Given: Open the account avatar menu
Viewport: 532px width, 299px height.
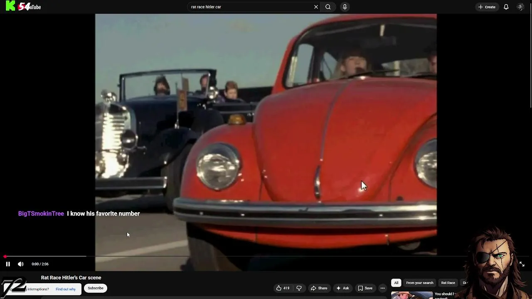Looking at the screenshot, I should pyautogui.click(x=520, y=7).
